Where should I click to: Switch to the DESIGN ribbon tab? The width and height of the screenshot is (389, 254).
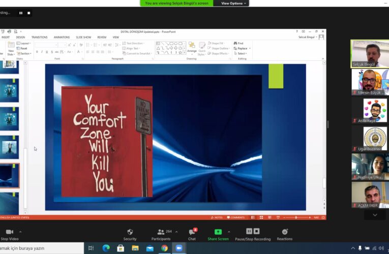(x=20, y=37)
